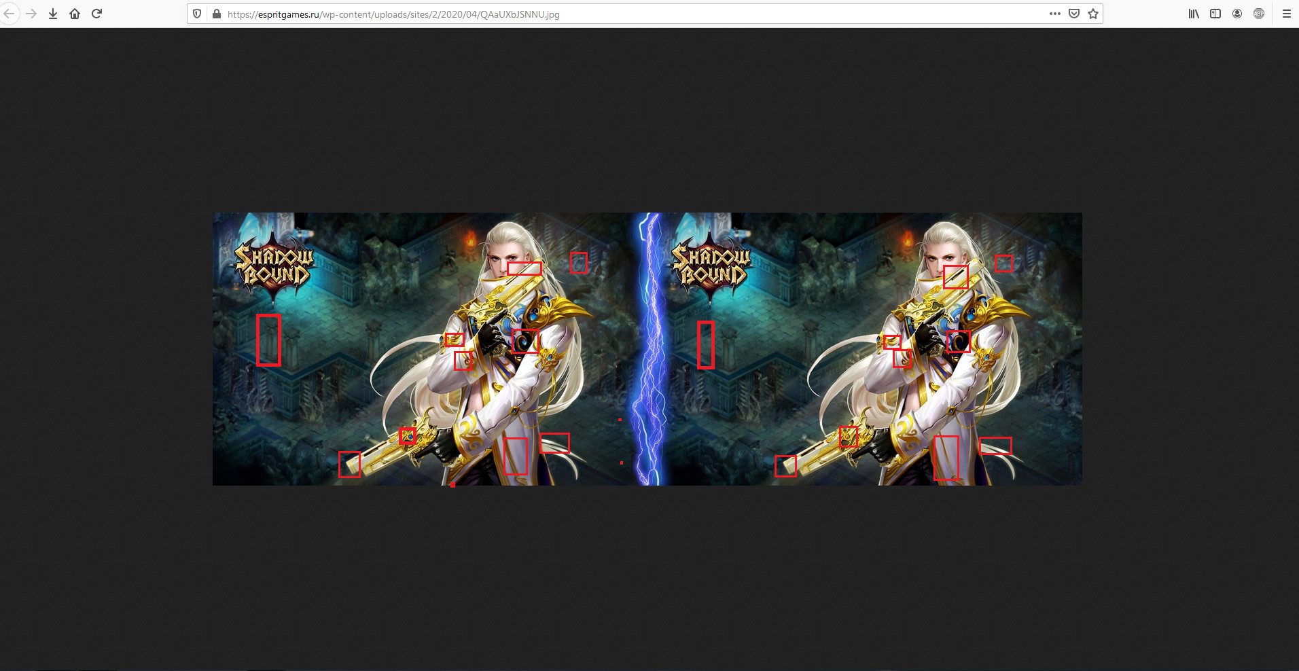Open the Library bookmarks and history
Screen dimensions: 1299x671
point(1194,14)
